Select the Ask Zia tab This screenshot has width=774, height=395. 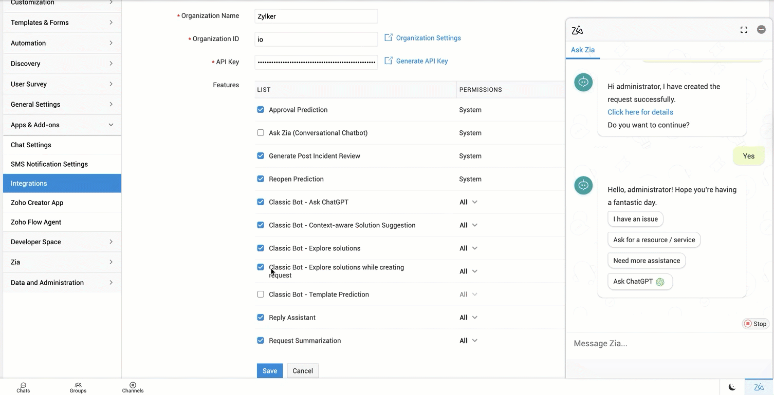583,50
